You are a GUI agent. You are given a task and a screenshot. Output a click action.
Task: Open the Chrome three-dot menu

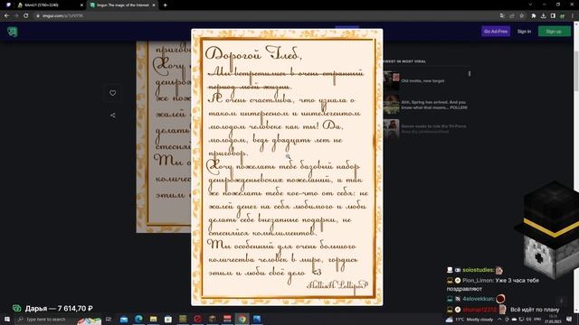click(573, 16)
